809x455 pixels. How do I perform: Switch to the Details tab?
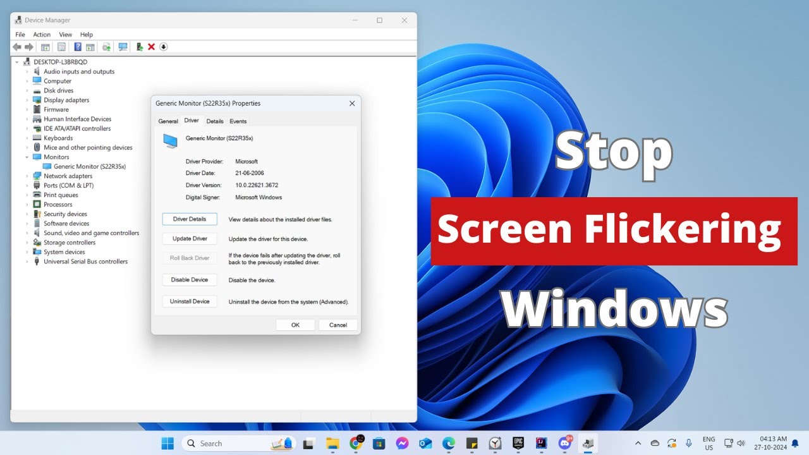coord(215,121)
